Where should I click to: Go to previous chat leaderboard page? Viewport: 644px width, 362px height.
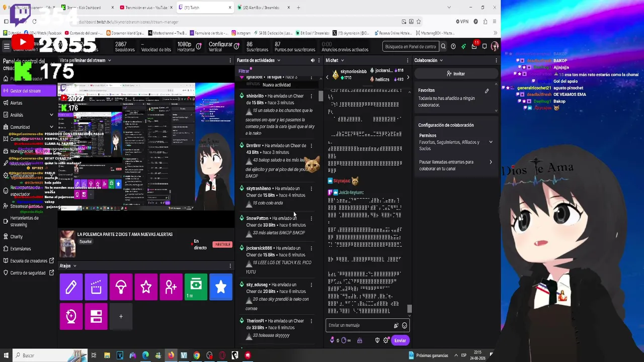click(328, 77)
